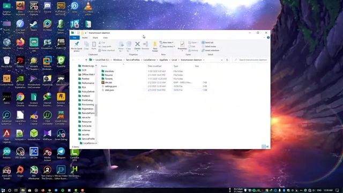Select security in the navigation tree
This screenshot has width=343, height=193.
click(85, 135)
